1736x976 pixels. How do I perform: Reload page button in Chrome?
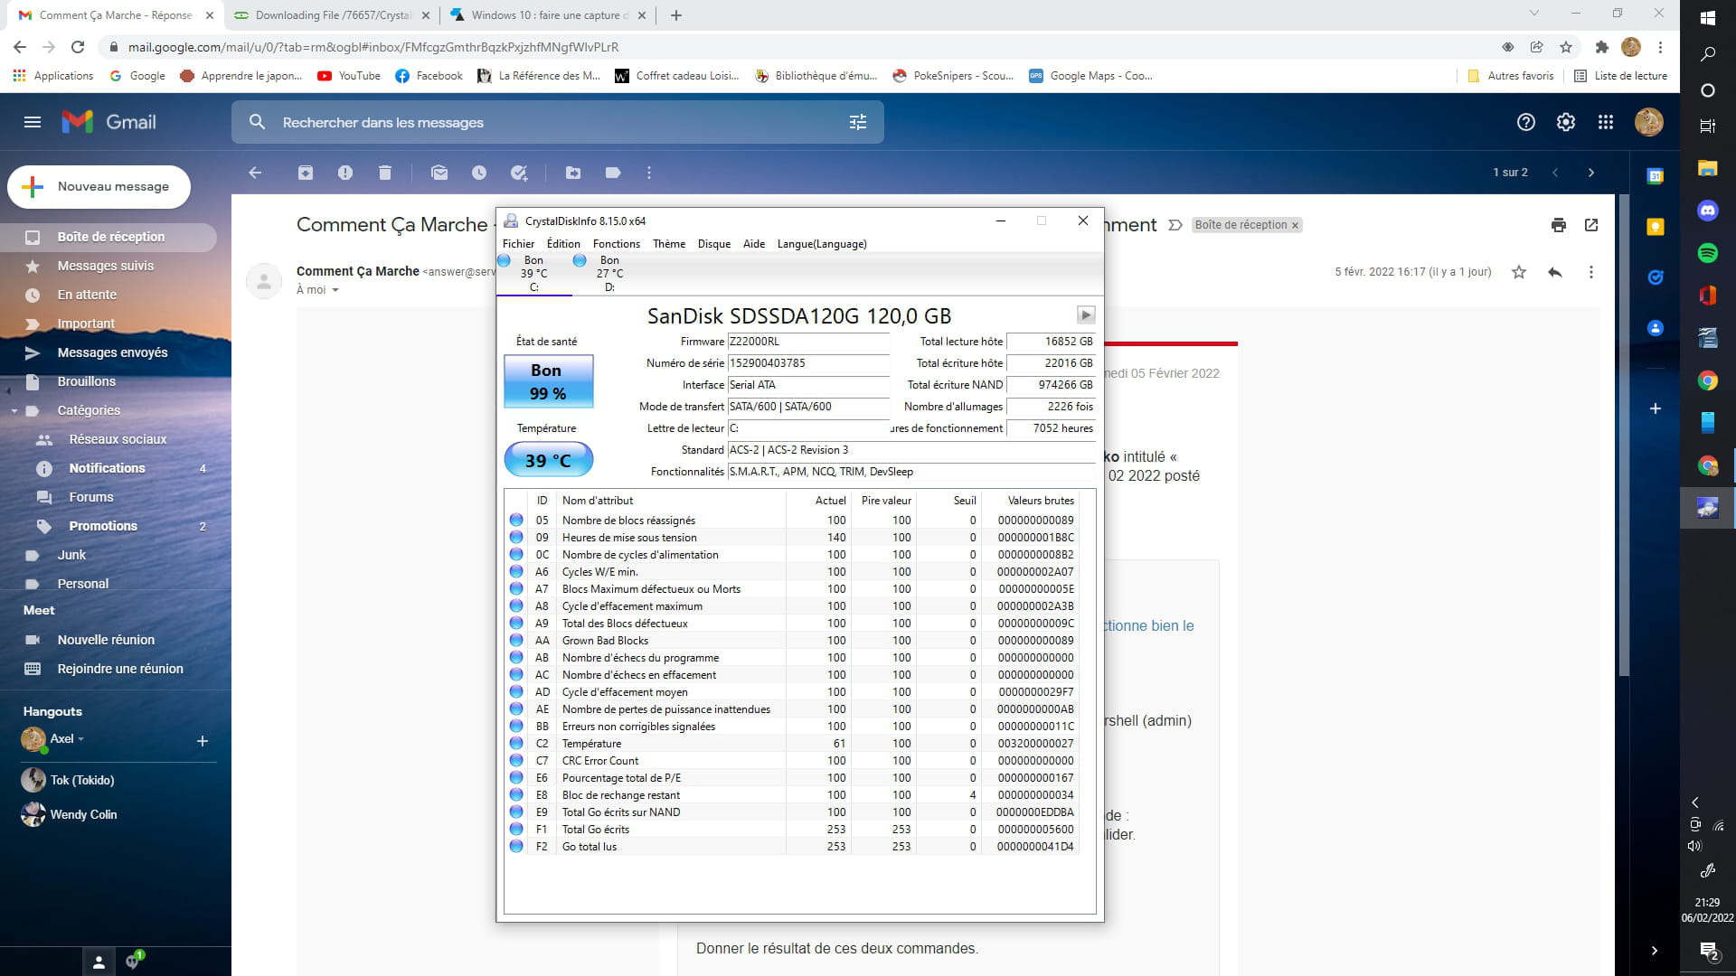pos(78,47)
